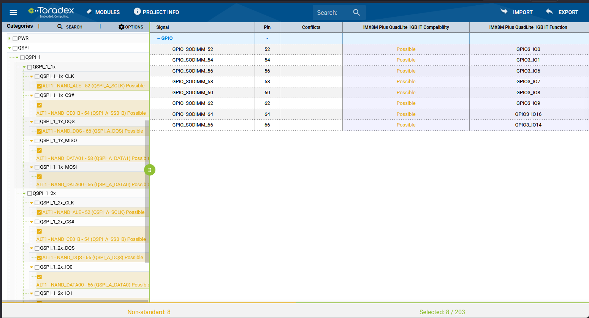Click the SEARCH button in Categories panel

coord(74,27)
